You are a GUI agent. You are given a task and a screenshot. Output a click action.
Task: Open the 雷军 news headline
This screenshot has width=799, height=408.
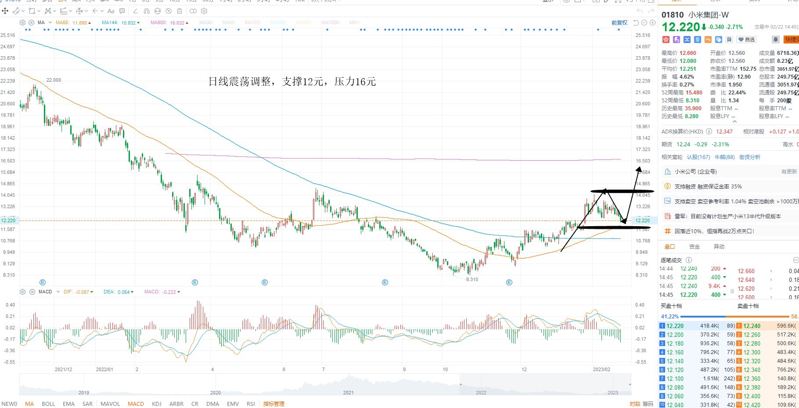click(729, 216)
